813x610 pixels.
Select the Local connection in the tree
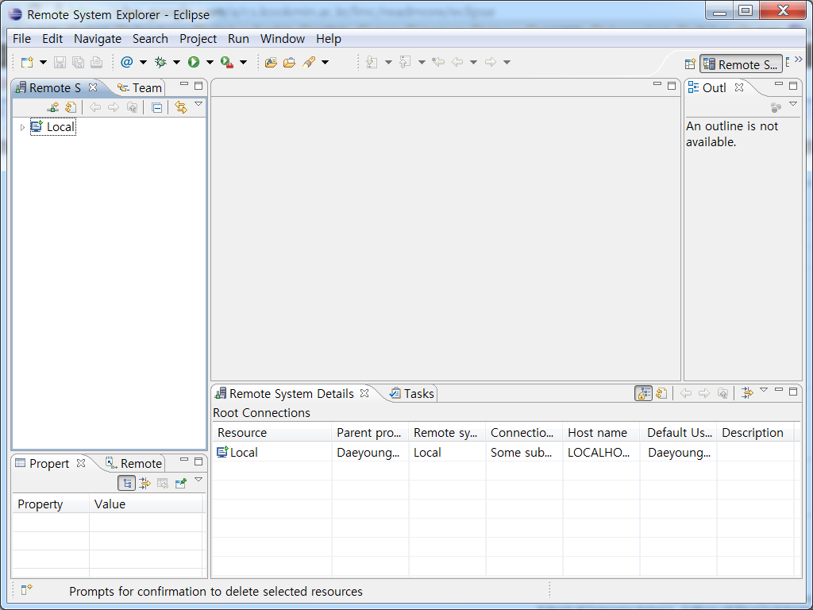[53, 127]
